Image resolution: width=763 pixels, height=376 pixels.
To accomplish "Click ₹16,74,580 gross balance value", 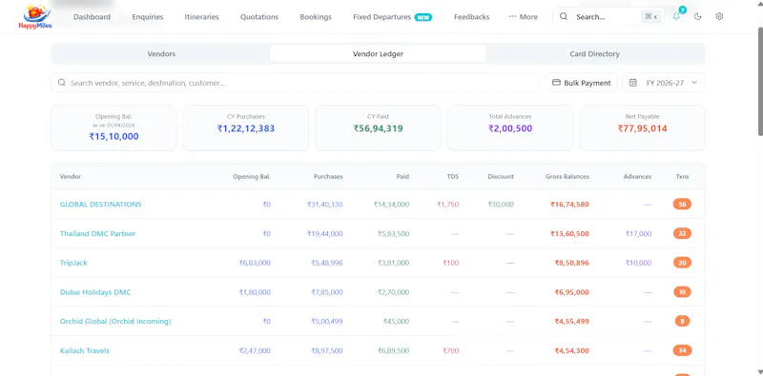I will click(569, 205).
